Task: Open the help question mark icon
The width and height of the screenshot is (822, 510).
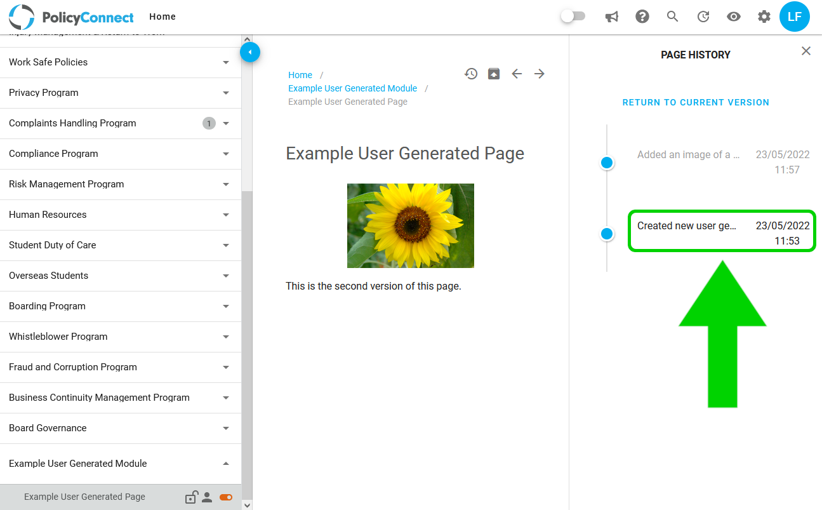Action: point(642,17)
